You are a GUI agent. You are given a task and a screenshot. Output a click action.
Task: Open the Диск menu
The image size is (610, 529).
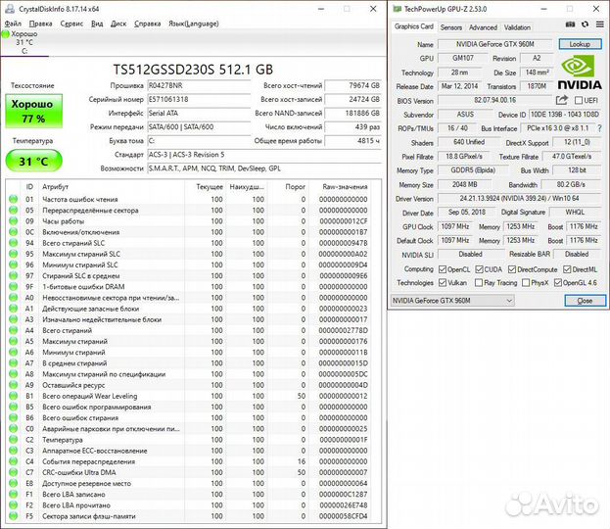(118, 24)
